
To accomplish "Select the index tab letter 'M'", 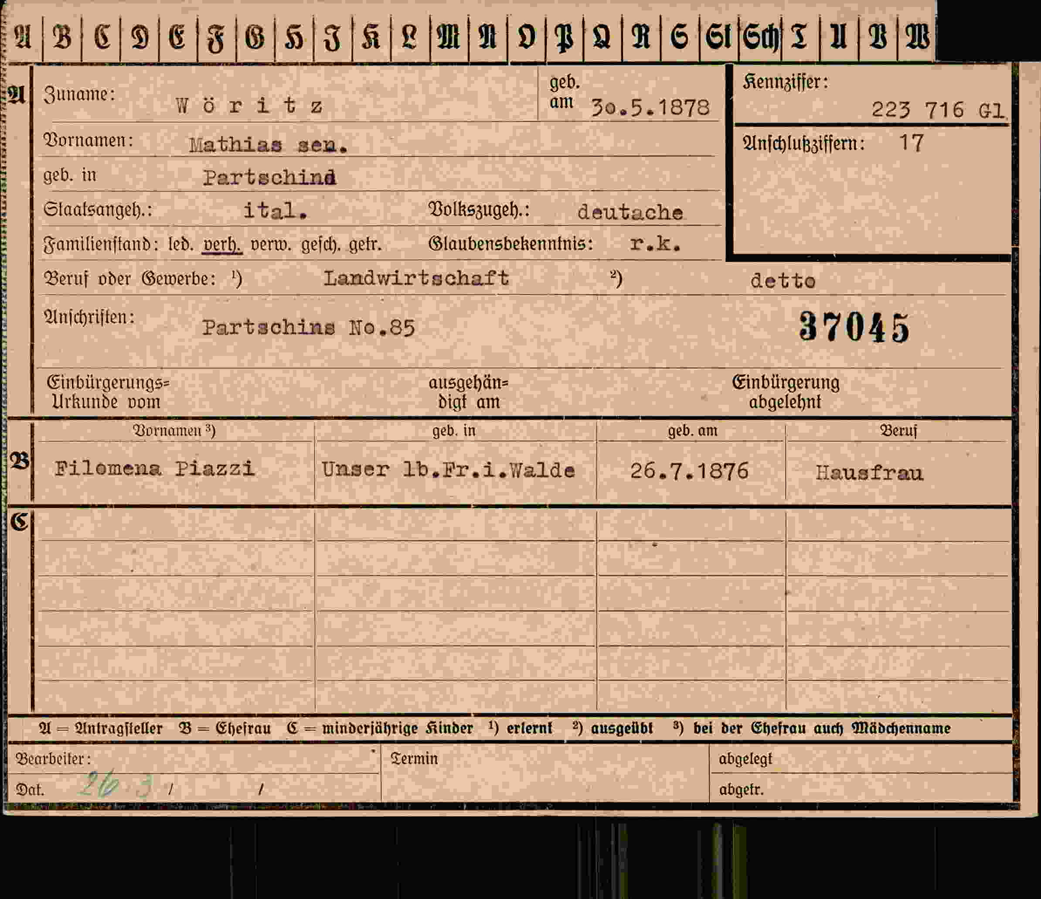I will [449, 37].
